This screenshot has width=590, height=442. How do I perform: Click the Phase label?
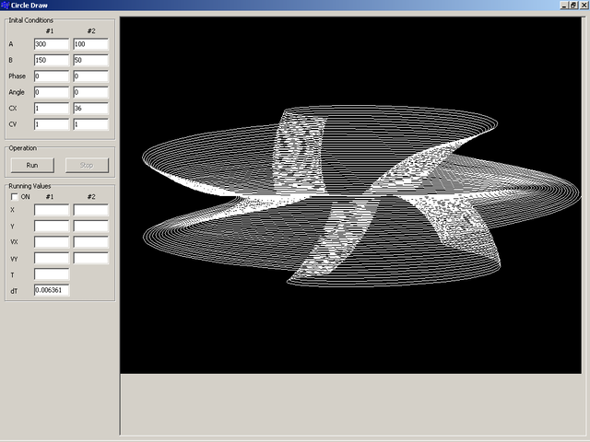[18, 76]
